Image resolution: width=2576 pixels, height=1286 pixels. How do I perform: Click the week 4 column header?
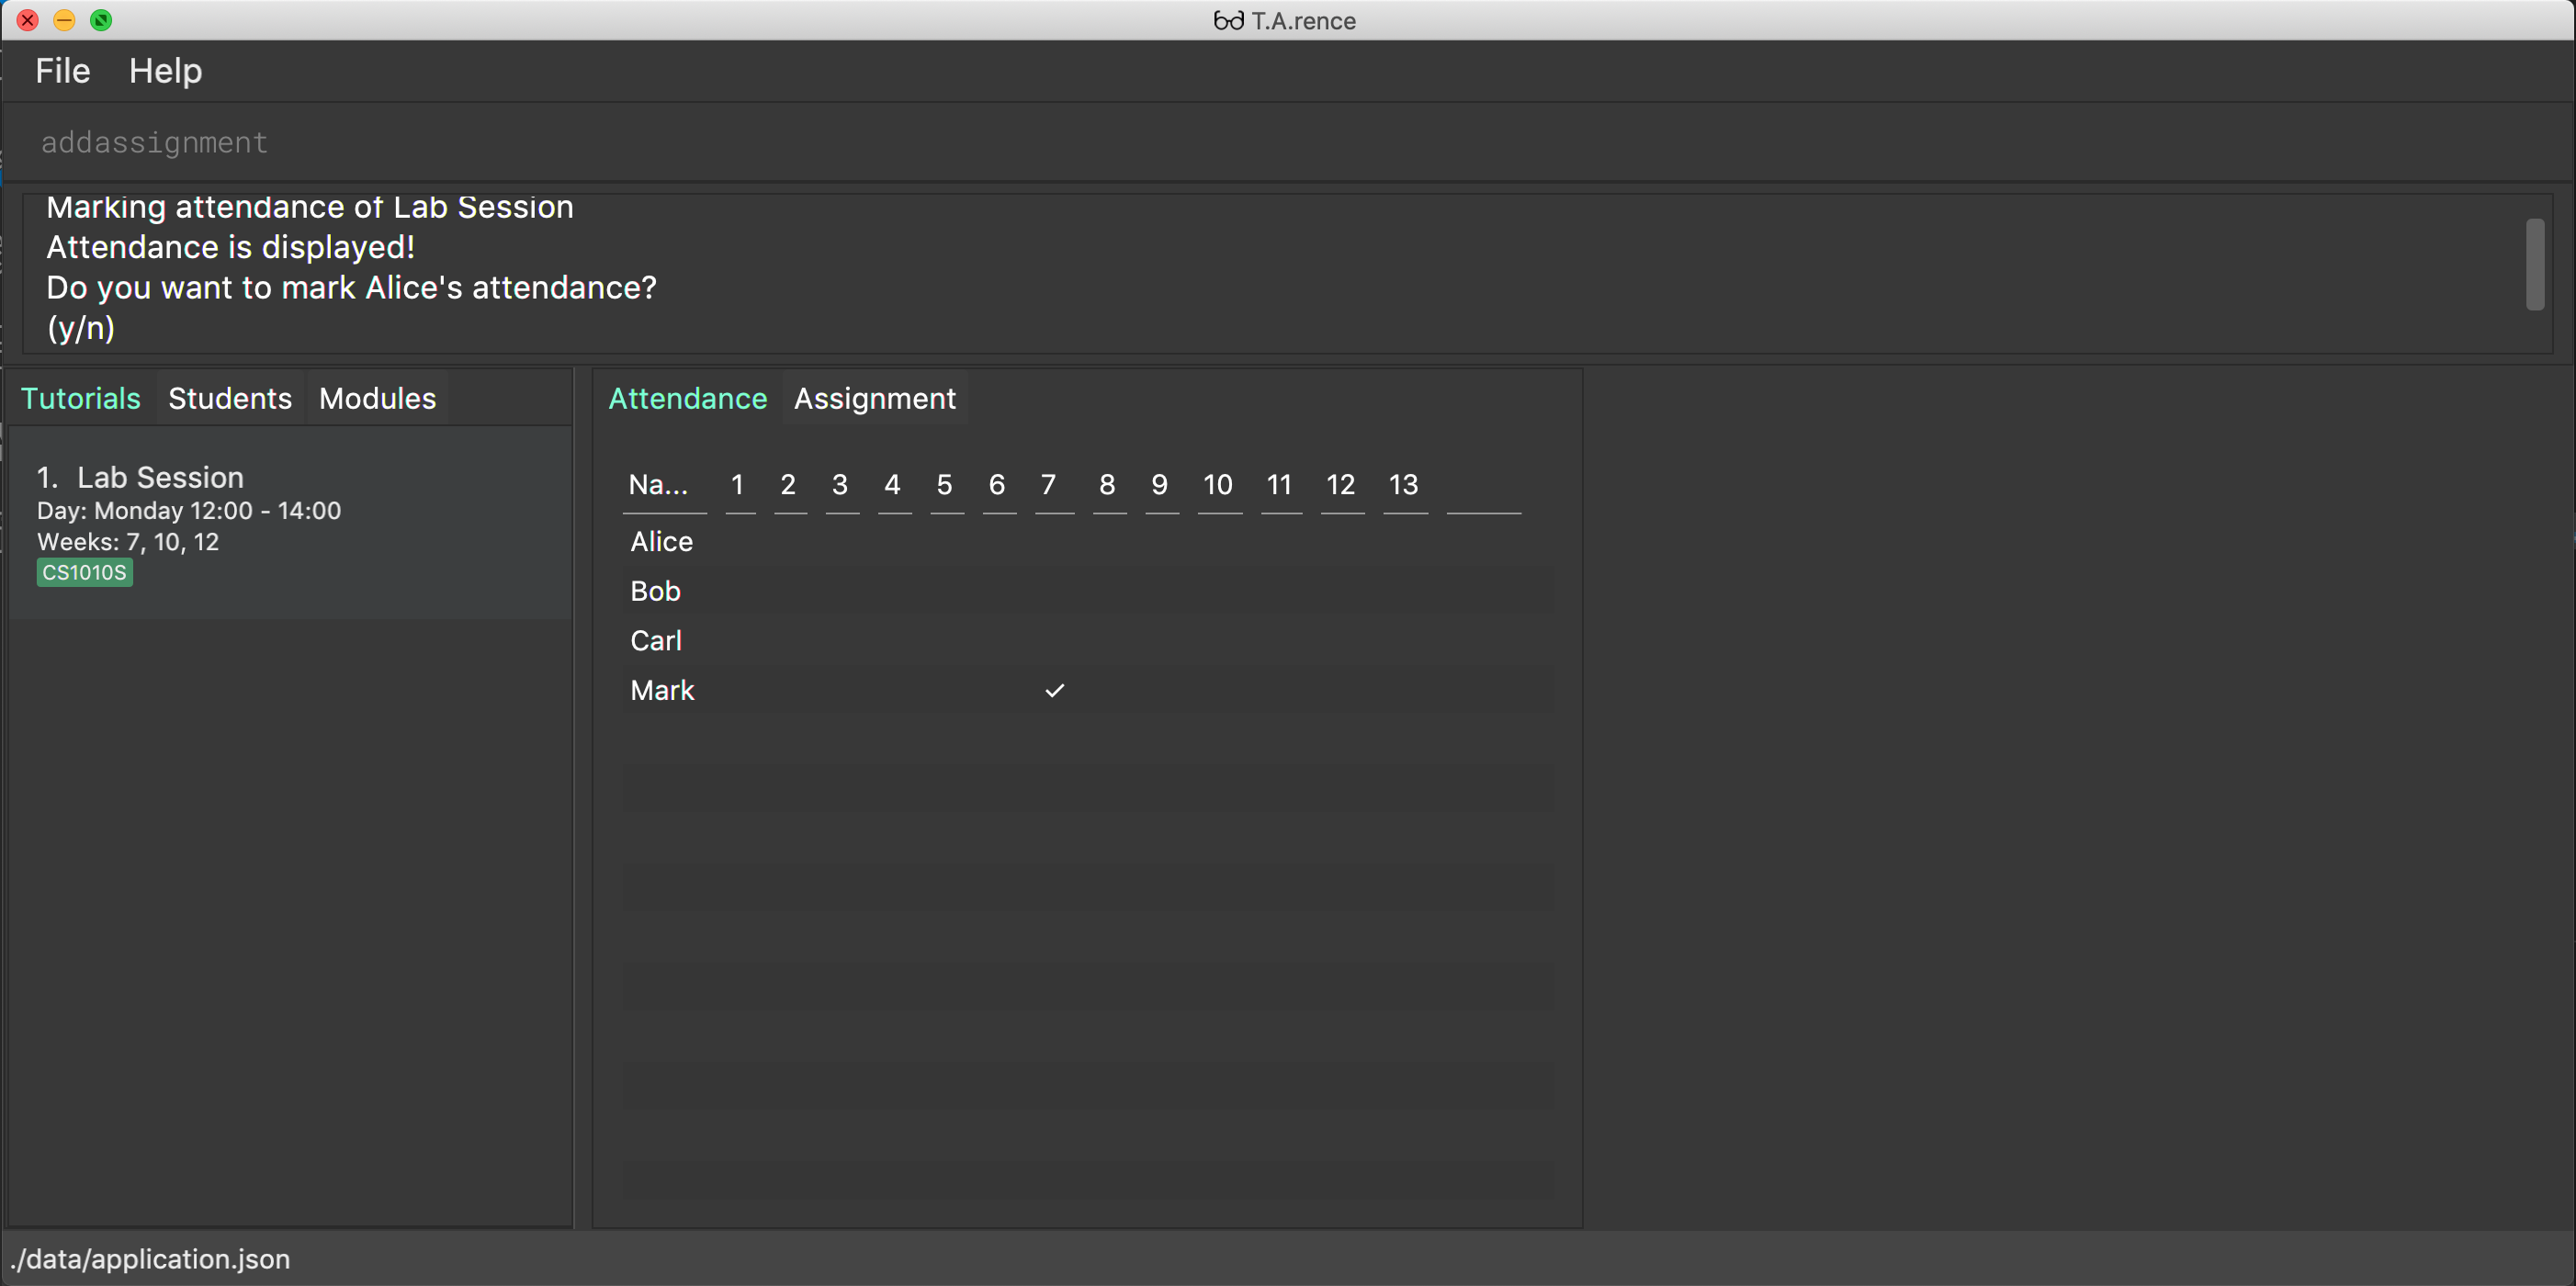pos(893,485)
